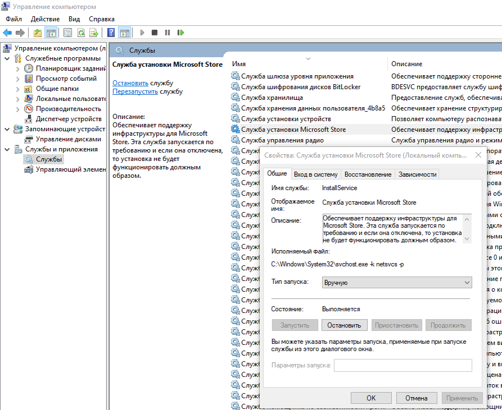Pause service with the pause toolbar icon
This screenshot has height=410, width=502.
pos(167,33)
